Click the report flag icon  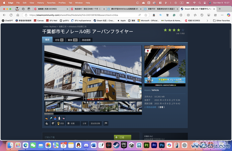coord(106,123)
